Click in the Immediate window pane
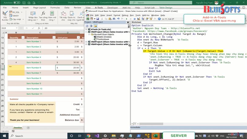The image size is (247, 139). point(188,131)
